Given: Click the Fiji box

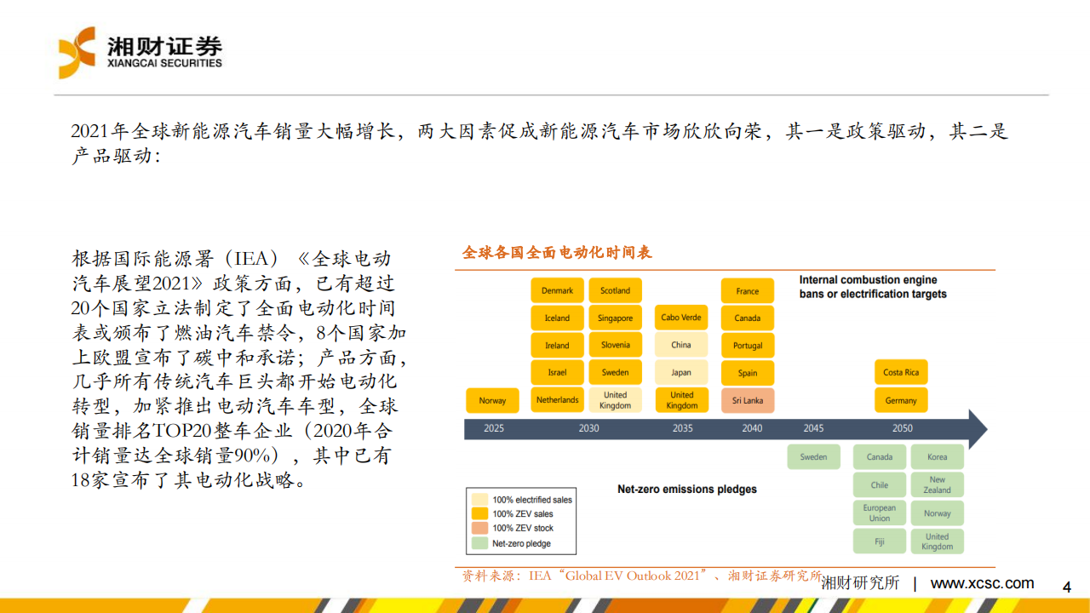Looking at the screenshot, I should tap(880, 541).
